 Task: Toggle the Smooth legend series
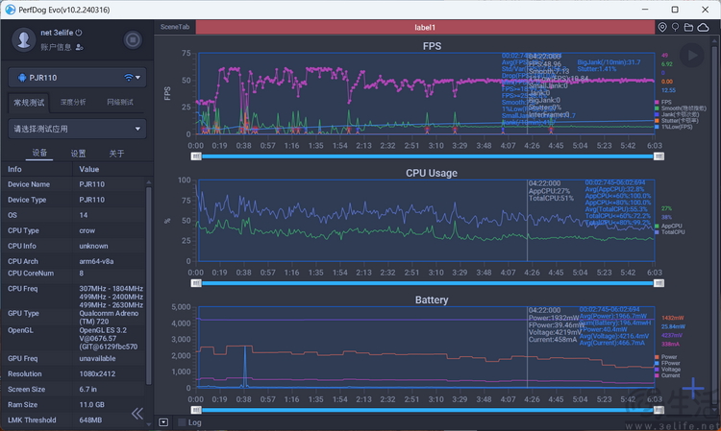click(x=681, y=108)
